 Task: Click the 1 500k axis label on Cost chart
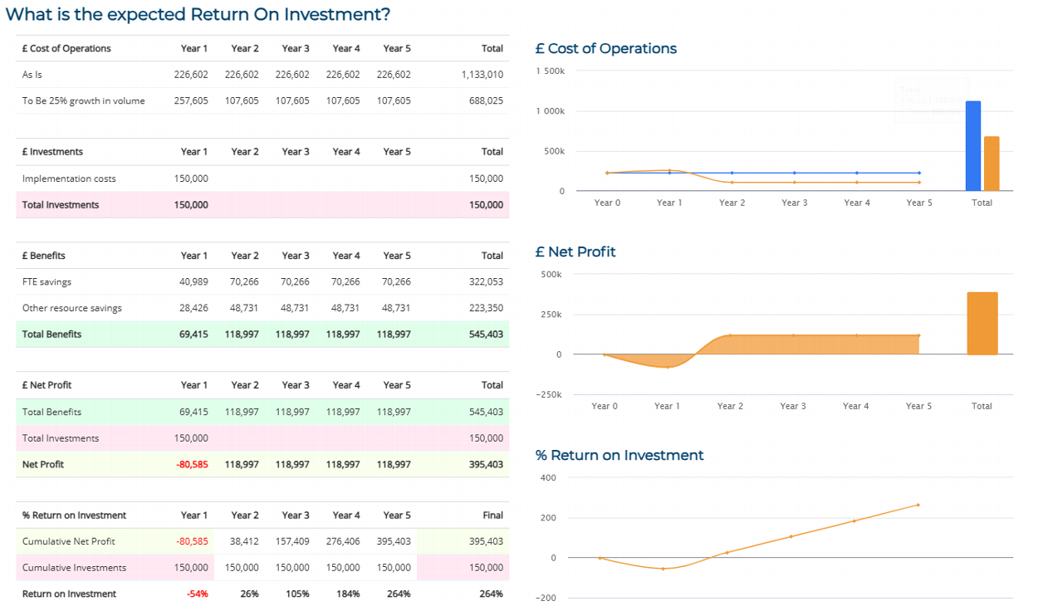click(551, 71)
